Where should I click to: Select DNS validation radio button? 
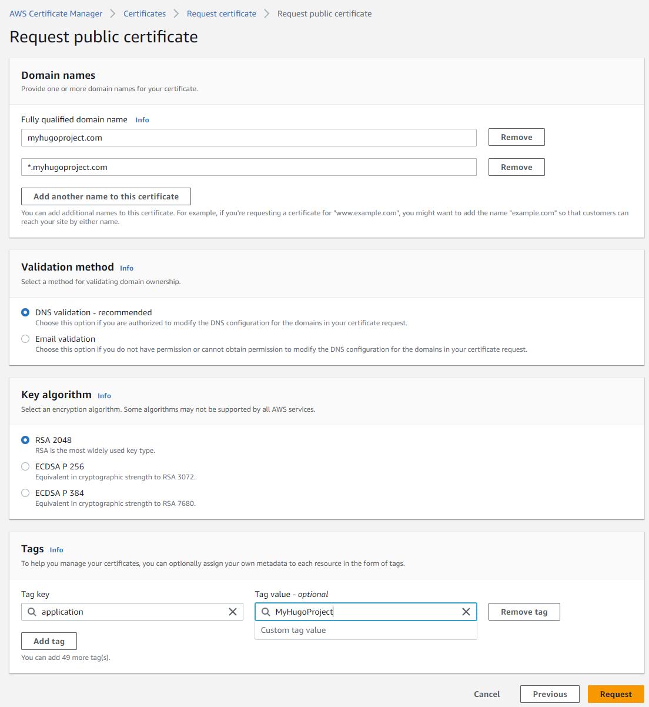(25, 312)
